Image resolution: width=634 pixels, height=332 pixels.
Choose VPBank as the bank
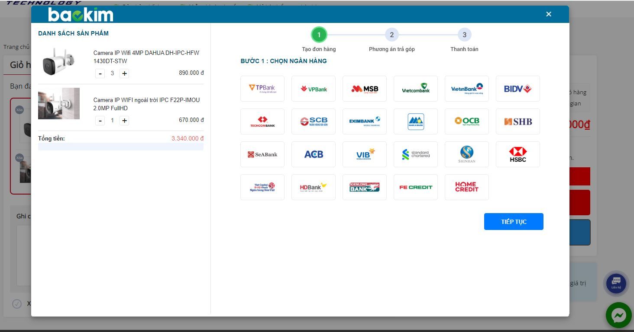coord(313,89)
